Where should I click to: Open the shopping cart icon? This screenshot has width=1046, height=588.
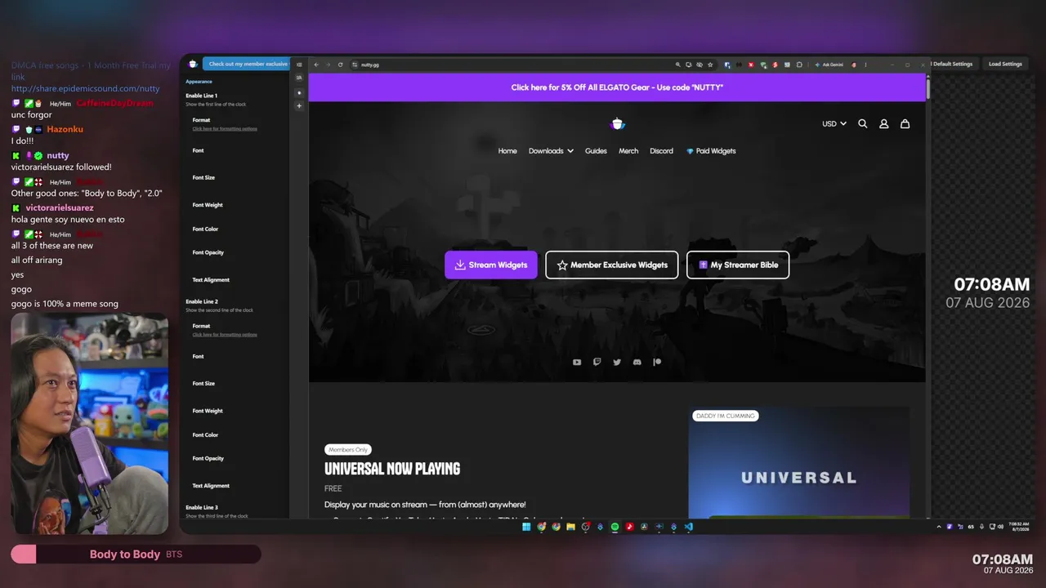point(905,124)
